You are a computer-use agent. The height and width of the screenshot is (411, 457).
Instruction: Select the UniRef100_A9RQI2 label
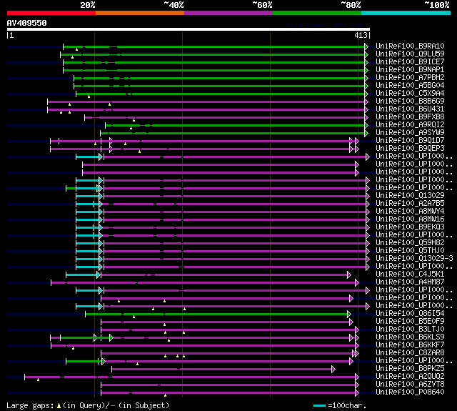pos(410,125)
